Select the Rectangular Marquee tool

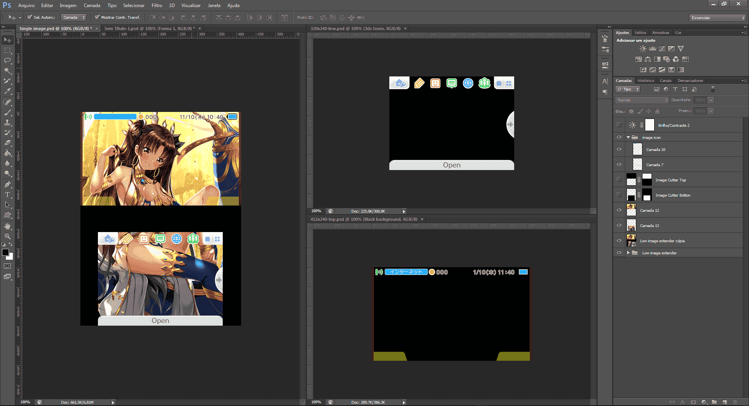(7, 50)
